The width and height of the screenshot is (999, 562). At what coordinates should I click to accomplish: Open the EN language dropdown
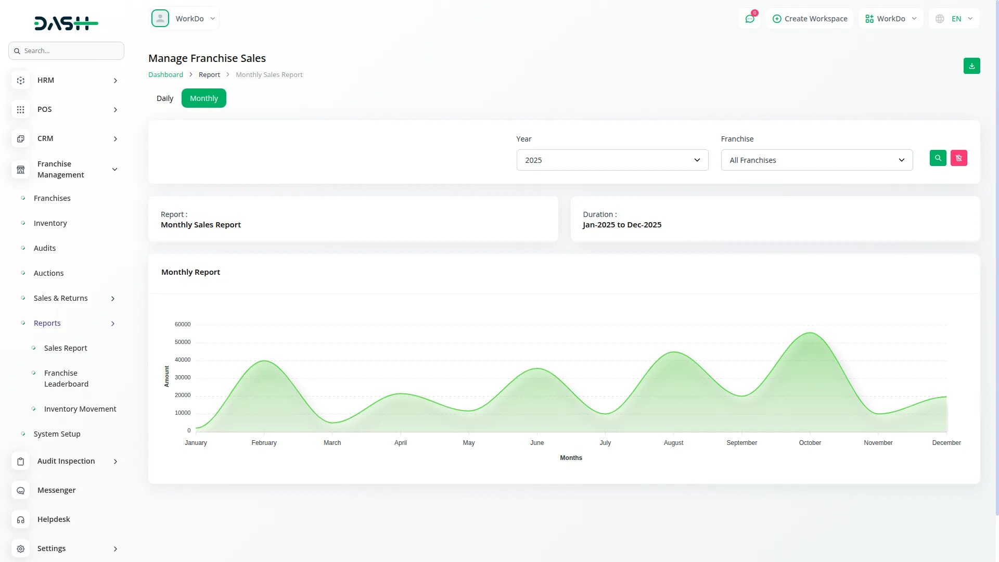pyautogui.click(x=955, y=19)
